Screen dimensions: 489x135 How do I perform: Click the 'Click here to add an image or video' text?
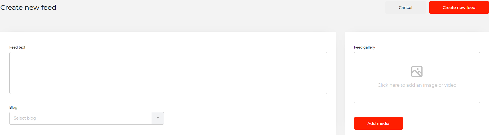[x=417, y=85]
